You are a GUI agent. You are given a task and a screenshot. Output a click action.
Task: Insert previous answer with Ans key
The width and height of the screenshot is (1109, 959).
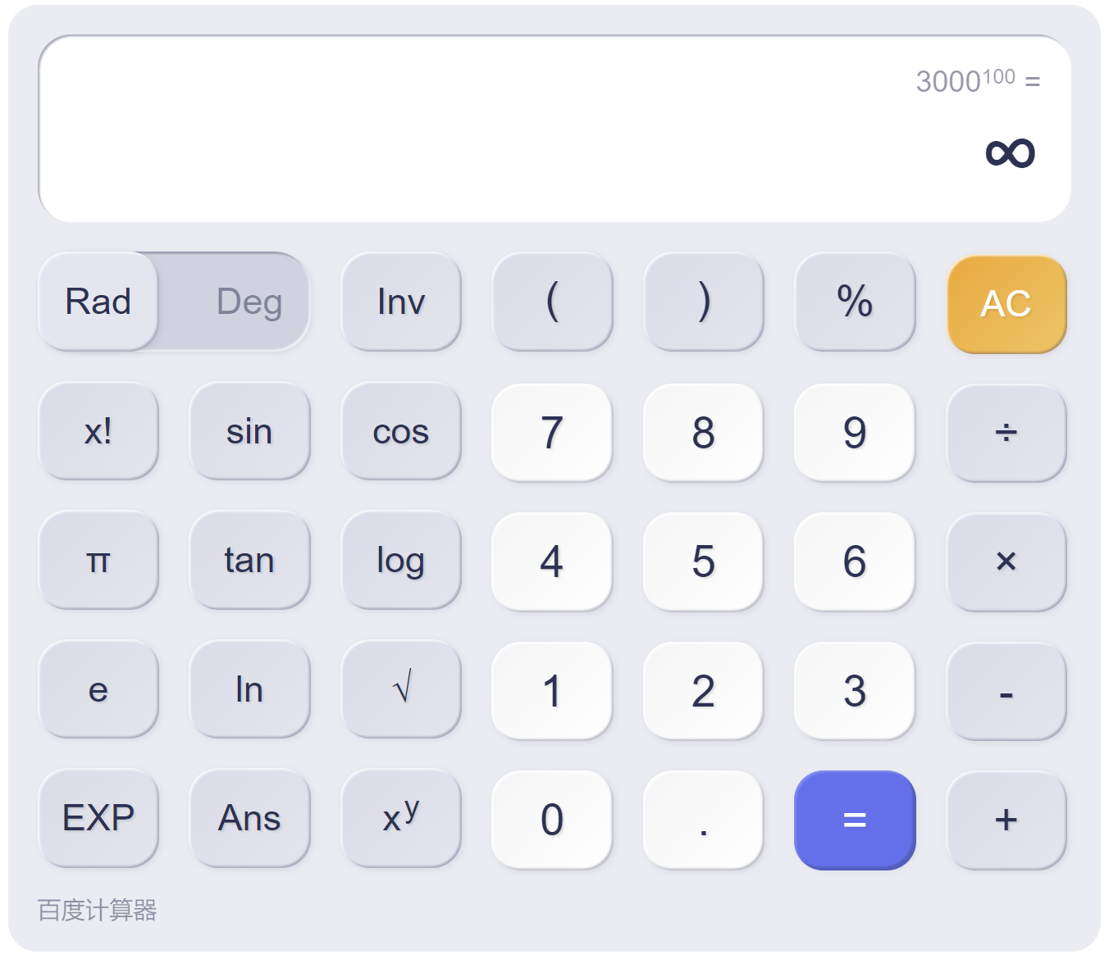[249, 818]
